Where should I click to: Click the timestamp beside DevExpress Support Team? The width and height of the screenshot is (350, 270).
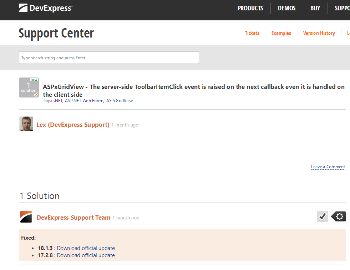tap(126, 218)
